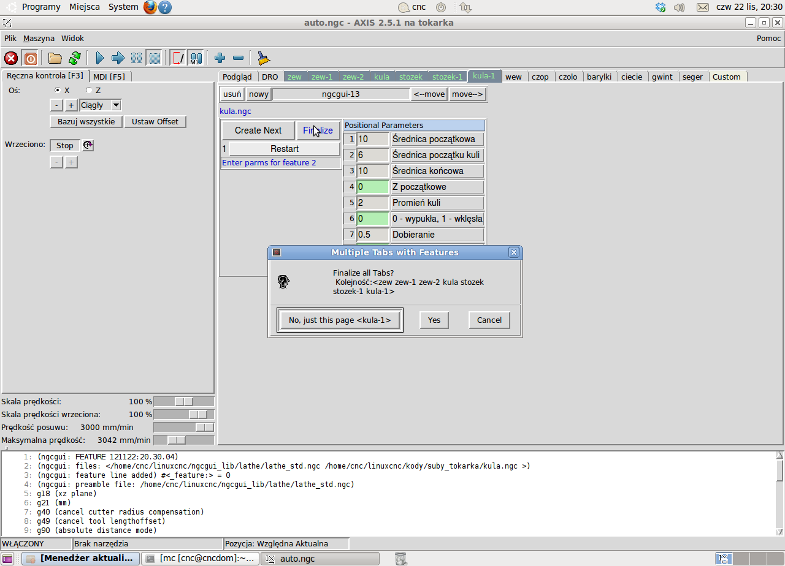Open the Custom tab
The height and width of the screenshot is (566, 785).
tap(727, 77)
